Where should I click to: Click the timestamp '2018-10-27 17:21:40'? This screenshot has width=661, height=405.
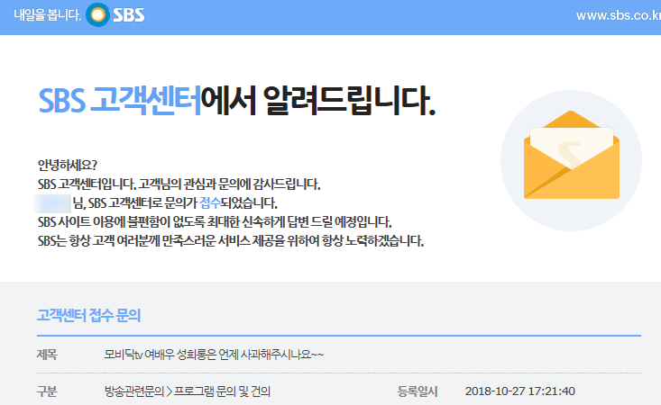point(520,391)
